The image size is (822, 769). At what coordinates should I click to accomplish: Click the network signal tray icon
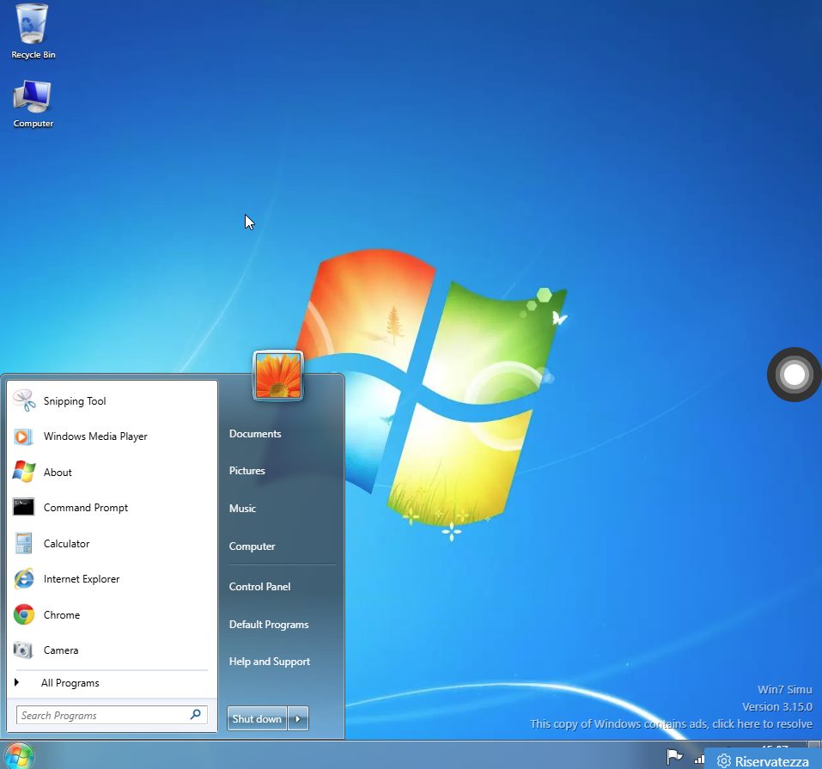pyautogui.click(x=699, y=759)
